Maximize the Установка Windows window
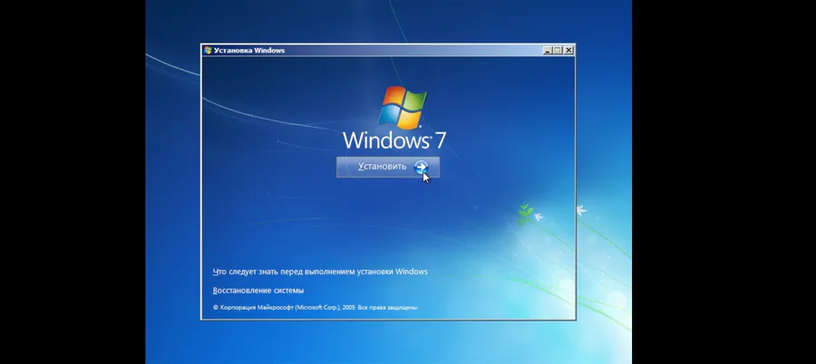The height and width of the screenshot is (364, 816). (558, 51)
